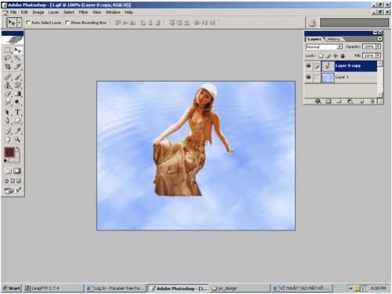Click Layer 0 copy thumbnail
392x294 pixels.
click(328, 66)
